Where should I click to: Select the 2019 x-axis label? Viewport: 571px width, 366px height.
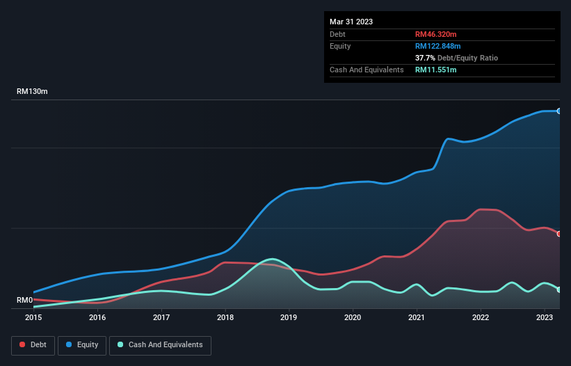pos(289,317)
